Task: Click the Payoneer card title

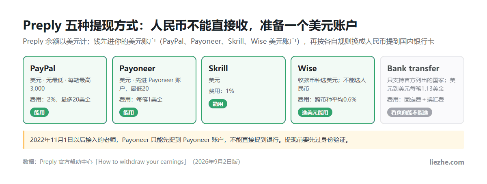Action: (137, 68)
